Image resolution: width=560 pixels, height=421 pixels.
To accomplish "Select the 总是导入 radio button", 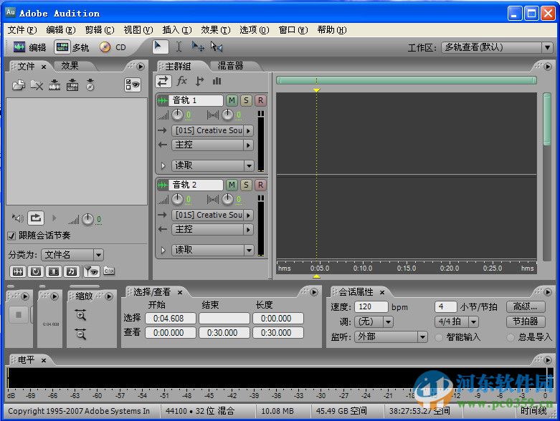I will point(511,337).
